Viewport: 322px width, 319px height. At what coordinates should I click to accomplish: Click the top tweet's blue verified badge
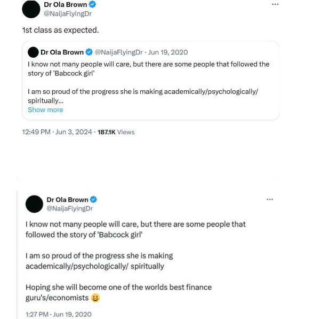[92, 4]
